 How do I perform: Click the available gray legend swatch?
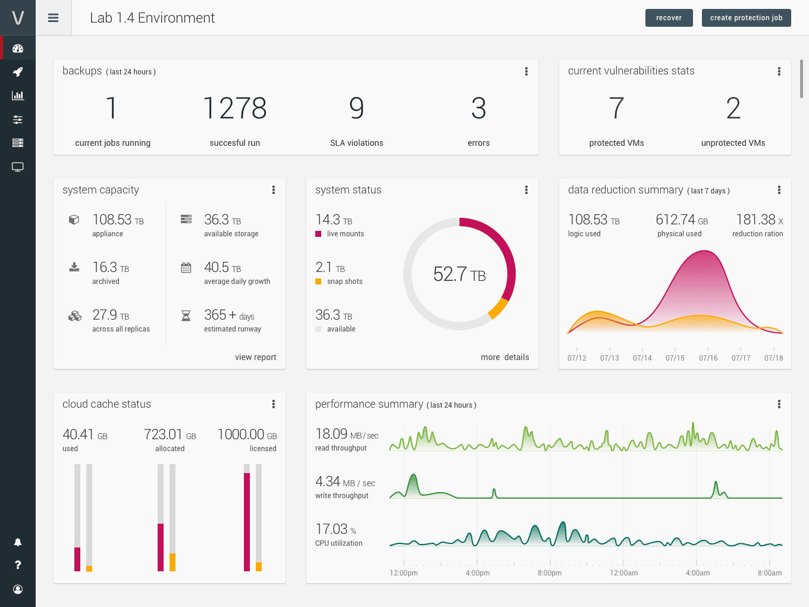coord(318,329)
